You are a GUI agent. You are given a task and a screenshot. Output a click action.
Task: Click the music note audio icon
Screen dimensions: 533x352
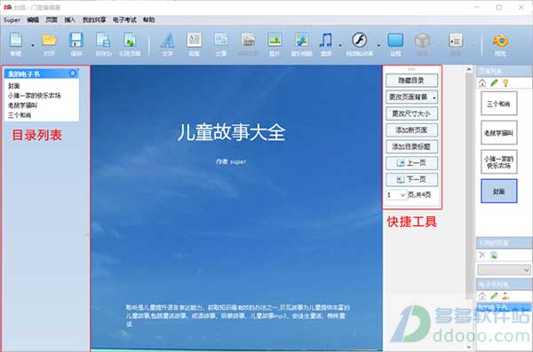click(x=326, y=41)
